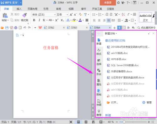Enable center text alignment
This screenshot has height=124, width=157.
point(99,20)
